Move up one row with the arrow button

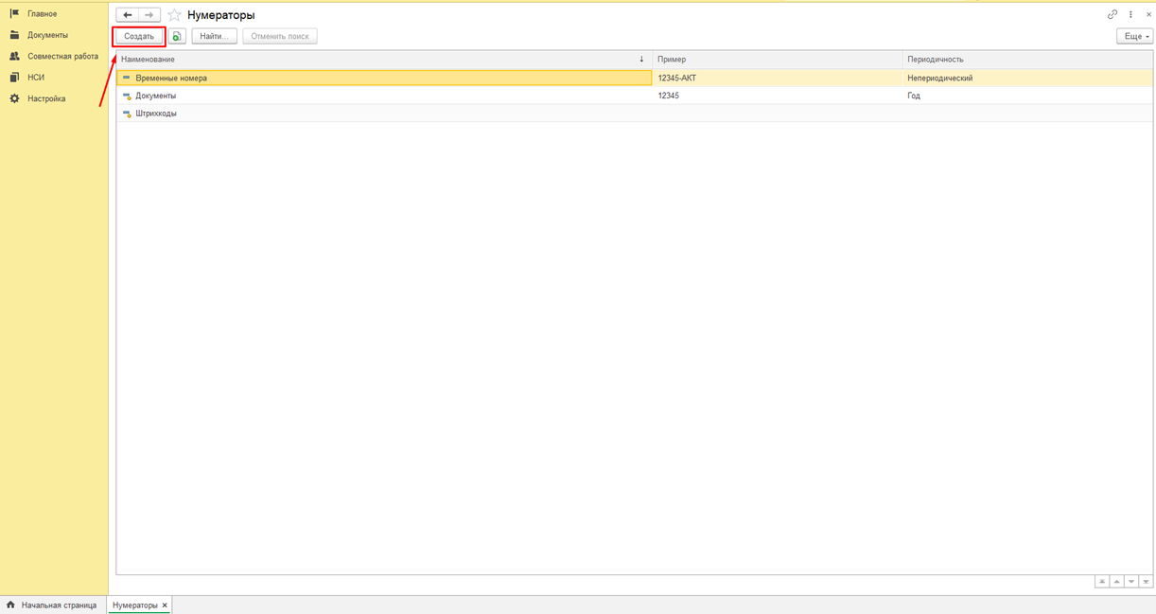pos(1117,582)
